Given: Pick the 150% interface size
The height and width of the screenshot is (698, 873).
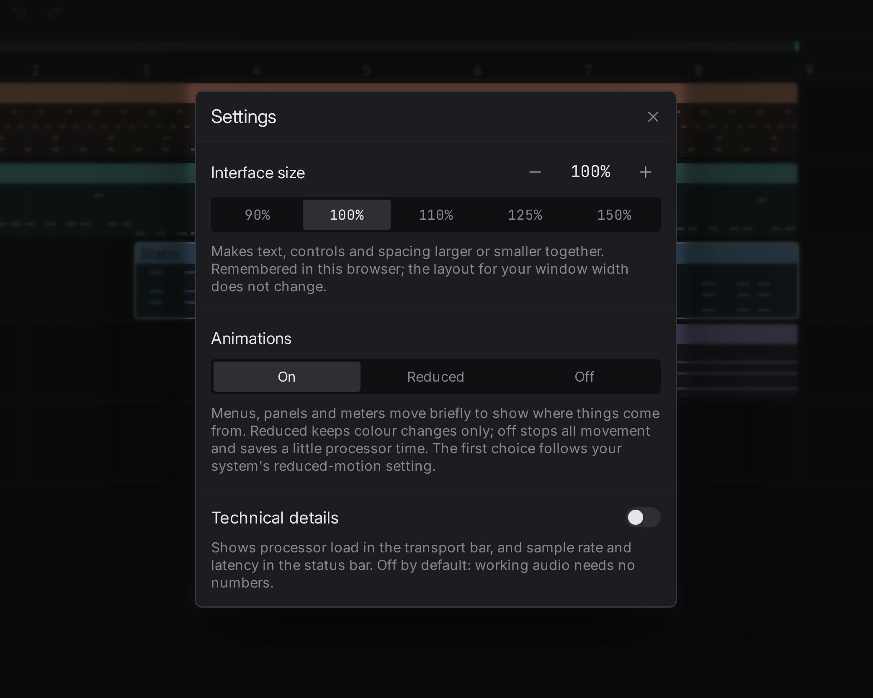Looking at the screenshot, I should (x=614, y=215).
